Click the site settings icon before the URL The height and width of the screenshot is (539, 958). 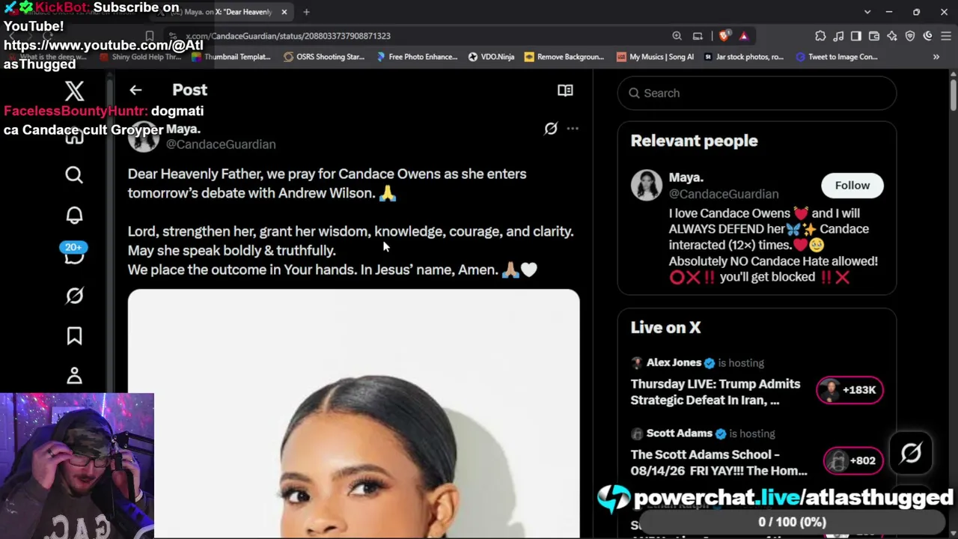pos(172,36)
